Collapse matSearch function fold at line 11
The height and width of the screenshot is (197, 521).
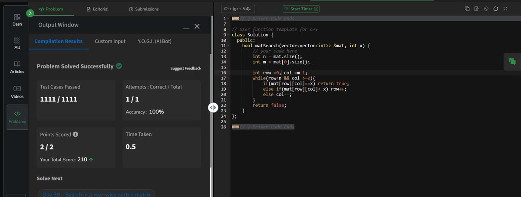point(229,46)
